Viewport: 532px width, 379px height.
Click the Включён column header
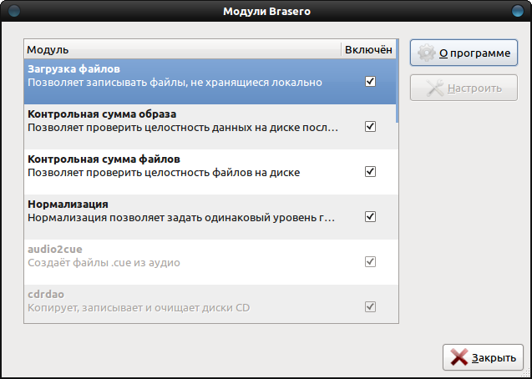tap(368, 50)
